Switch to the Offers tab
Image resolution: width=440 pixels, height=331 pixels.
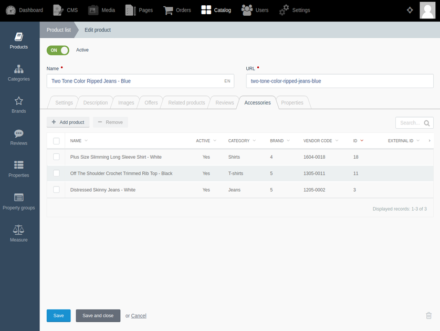[x=151, y=102]
